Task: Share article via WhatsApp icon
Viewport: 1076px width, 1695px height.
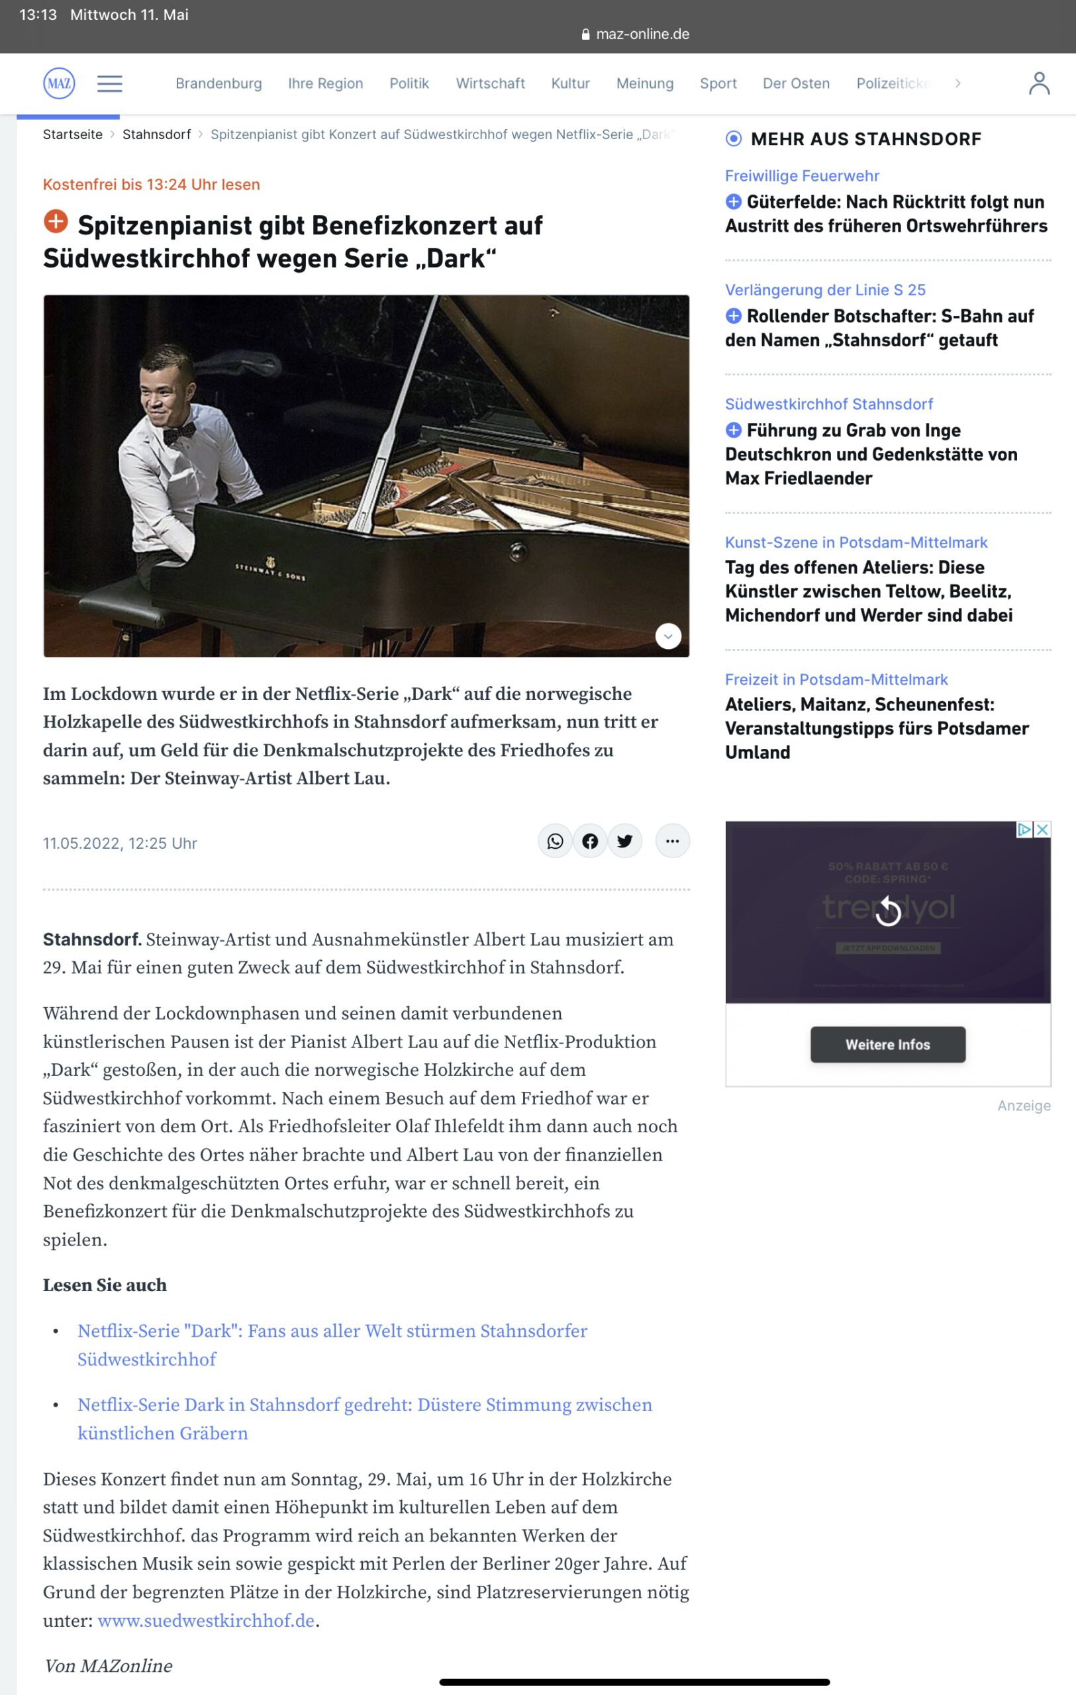Action: click(x=556, y=841)
